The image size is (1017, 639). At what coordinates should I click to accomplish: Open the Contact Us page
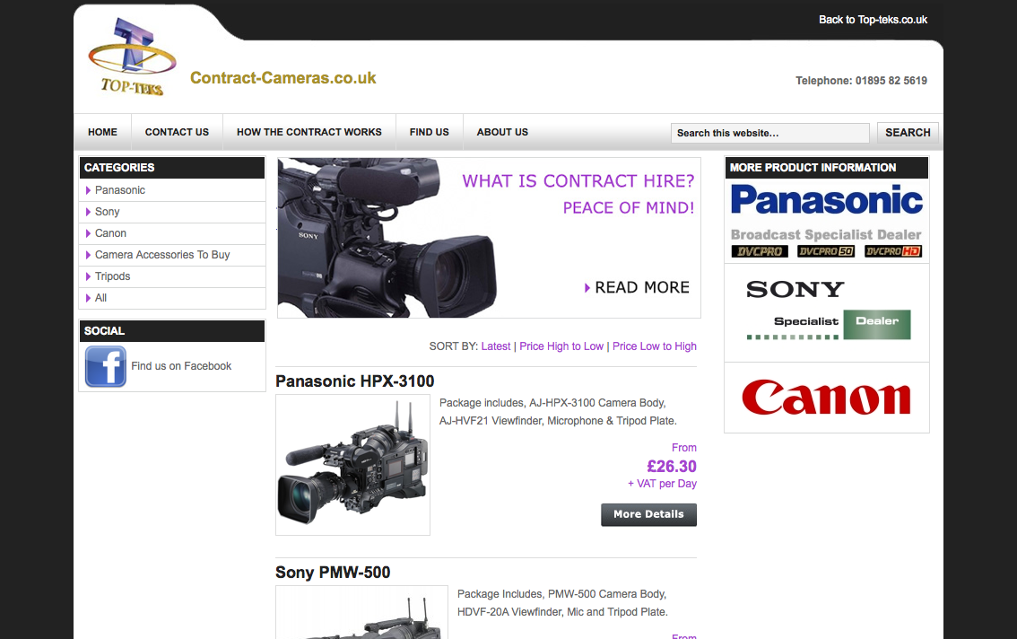tap(177, 132)
